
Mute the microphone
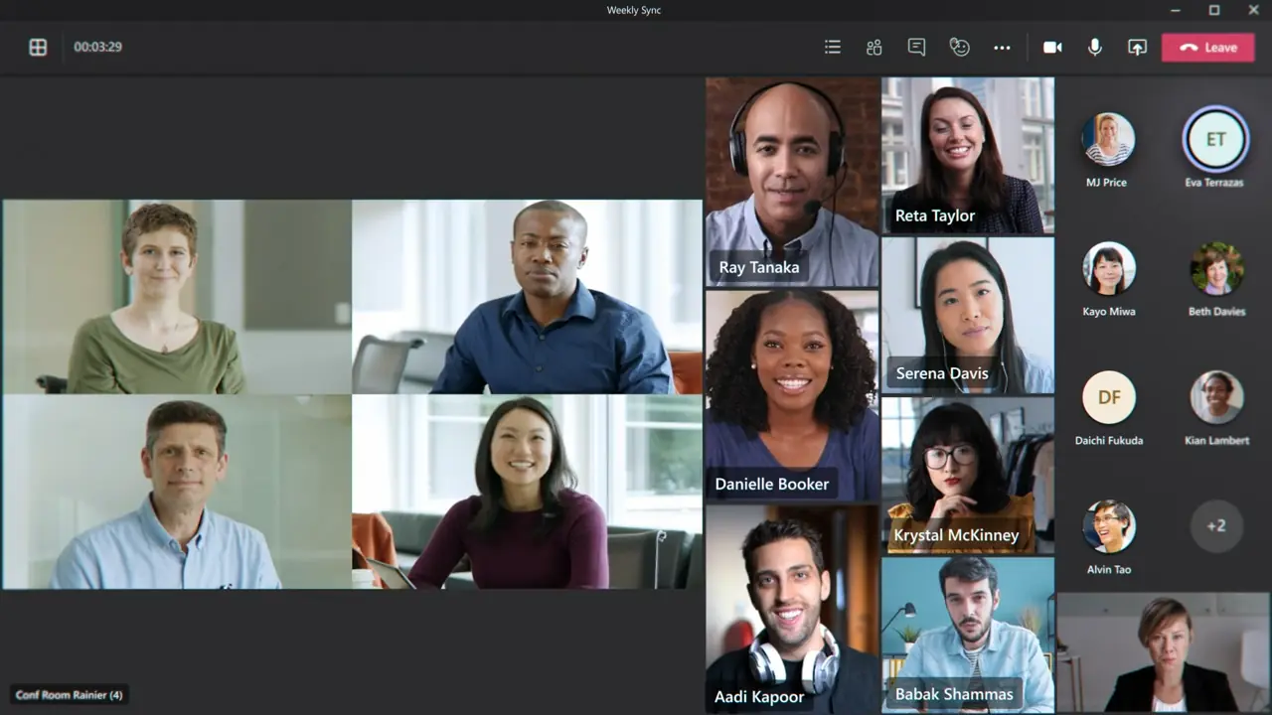point(1094,48)
